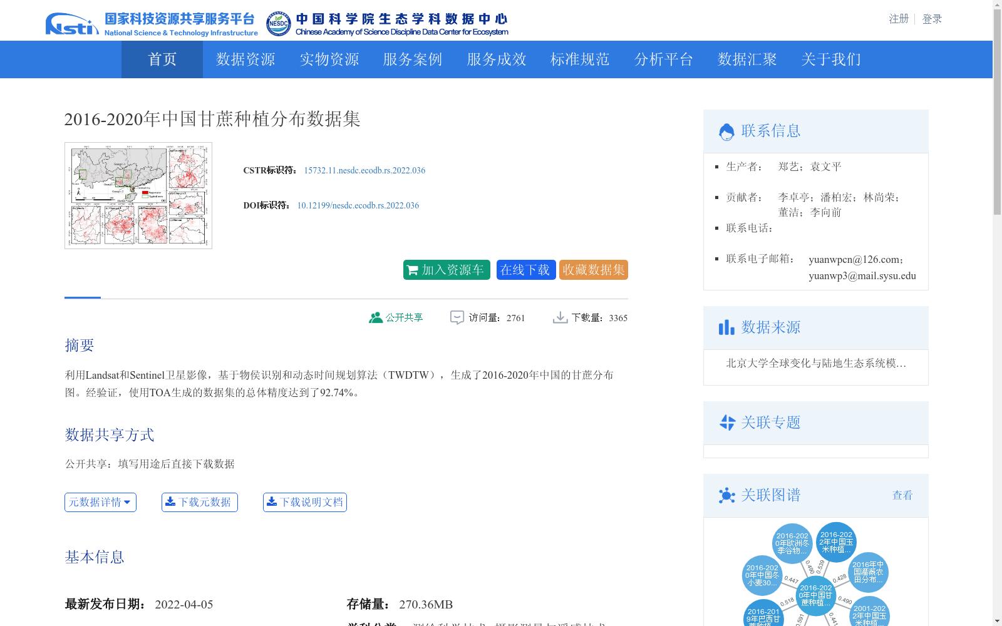Click the download icon in 下载说明文档 button
Image resolution: width=1002 pixels, height=626 pixels.
click(x=272, y=501)
